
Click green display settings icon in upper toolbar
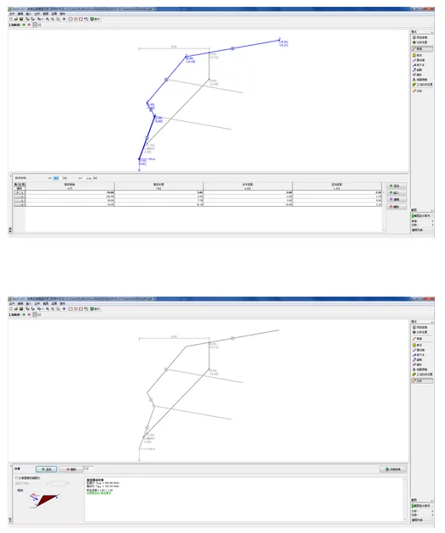95,19
